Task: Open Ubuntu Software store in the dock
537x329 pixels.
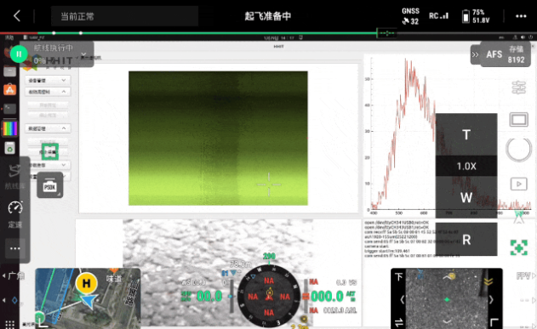Action: (x=9, y=90)
